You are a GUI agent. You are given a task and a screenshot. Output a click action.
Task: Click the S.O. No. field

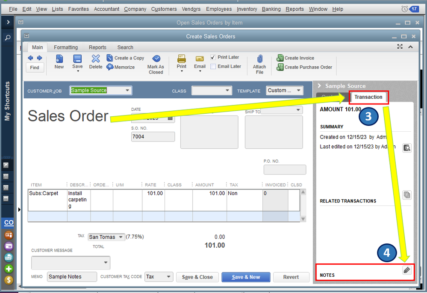153,136
